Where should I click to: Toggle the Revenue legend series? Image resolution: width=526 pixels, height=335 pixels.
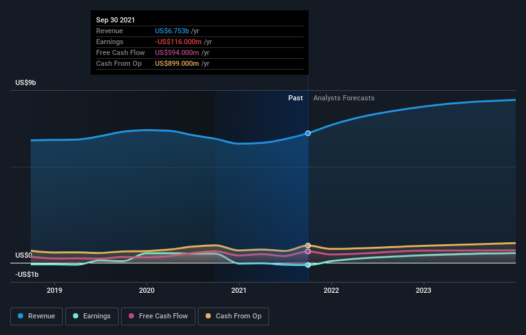point(37,316)
